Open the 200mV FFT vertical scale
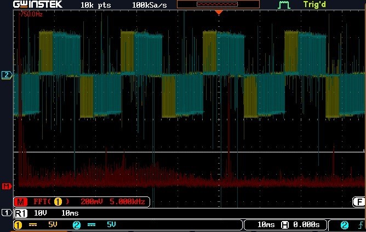 pos(92,201)
